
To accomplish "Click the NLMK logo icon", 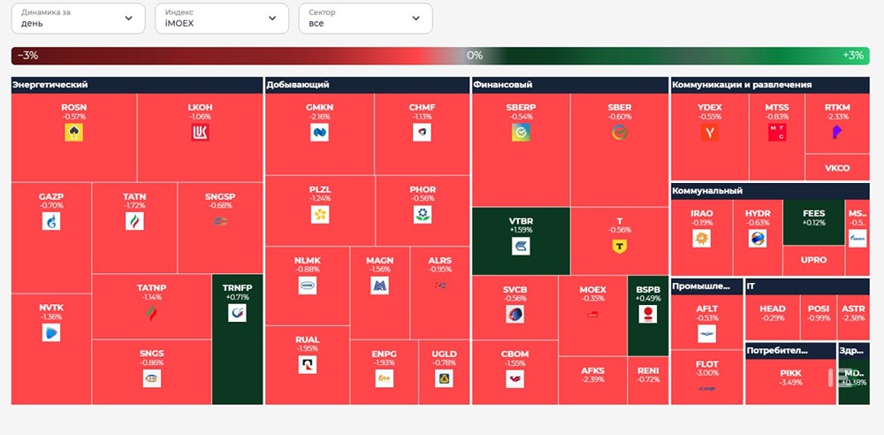I will 308,286.
